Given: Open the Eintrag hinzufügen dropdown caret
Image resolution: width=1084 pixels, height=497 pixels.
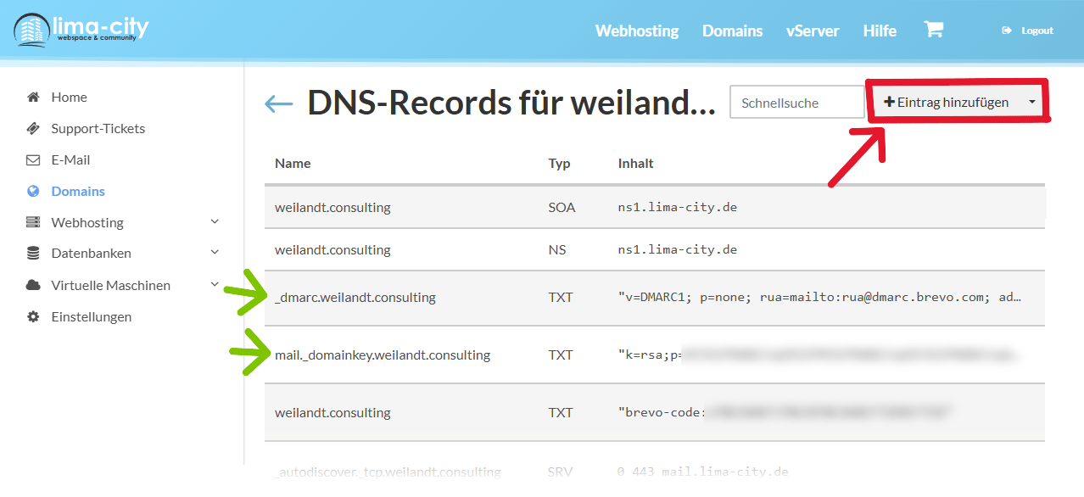Looking at the screenshot, I should [1031, 102].
